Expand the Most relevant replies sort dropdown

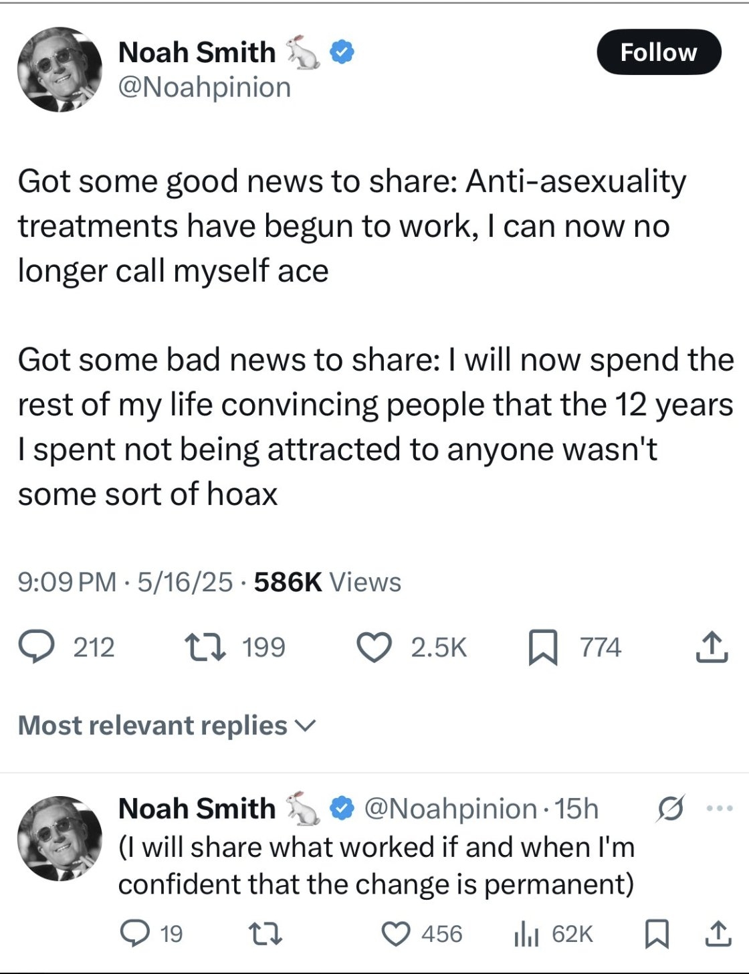(x=167, y=725)
